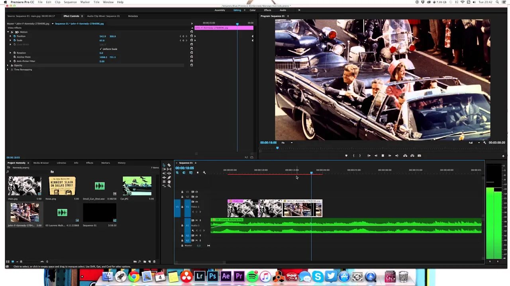Open Photoshop from the Dock
The image size is (510, 286).
click(213, 276)
